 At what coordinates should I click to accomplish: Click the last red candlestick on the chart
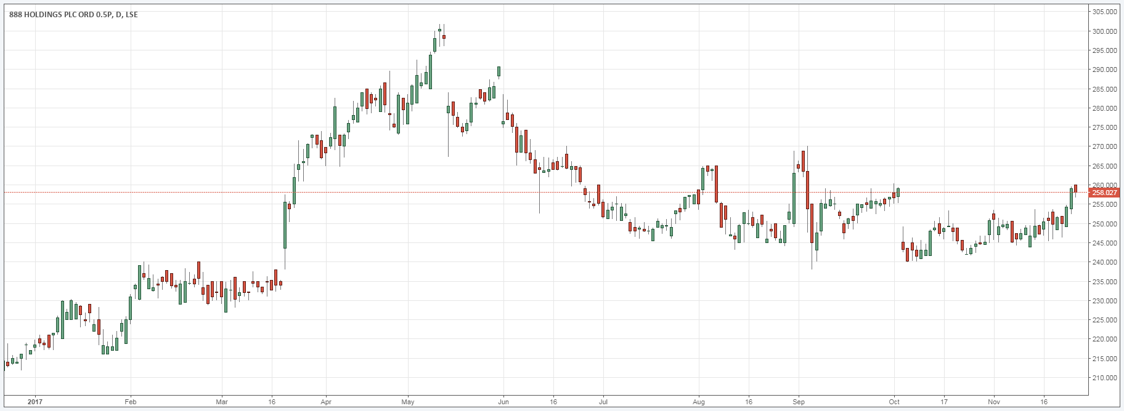(1075, 188)
